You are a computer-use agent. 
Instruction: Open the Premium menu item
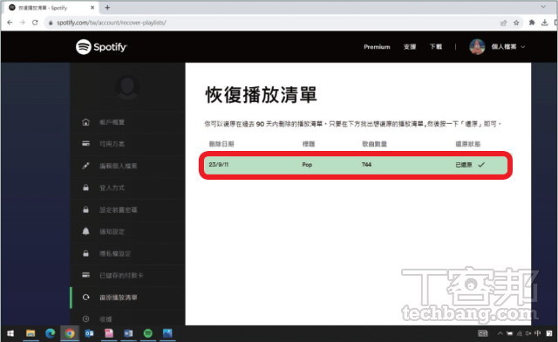pos(377,46)
